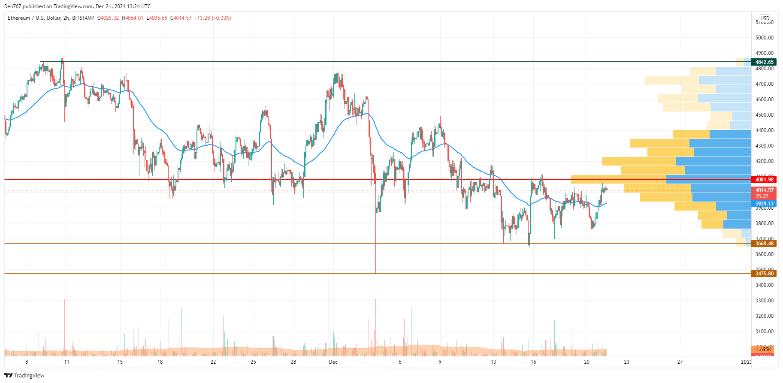Open the USD currency selector
This screenshot has height=383, width=783.
(x=765, y=18)
